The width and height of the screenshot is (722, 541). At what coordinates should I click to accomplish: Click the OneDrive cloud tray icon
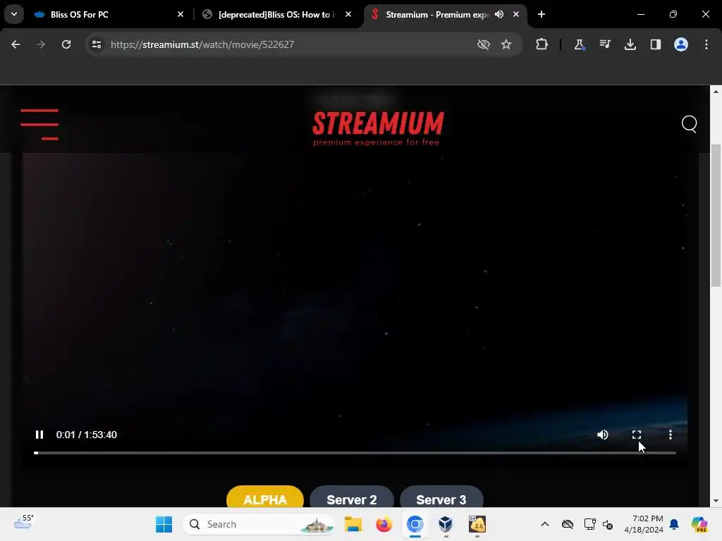[568, 524]
